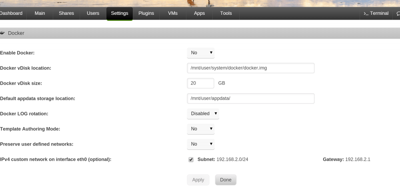Open Preserve user defined networks dropdown
The height and width of the screenshot is (192, 400).
pos(201,144)
